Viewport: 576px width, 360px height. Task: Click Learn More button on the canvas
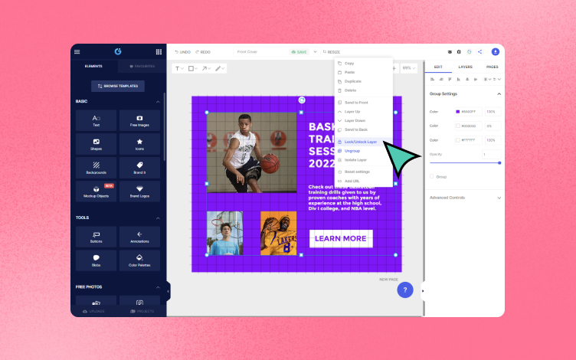[x=341, y=238]
